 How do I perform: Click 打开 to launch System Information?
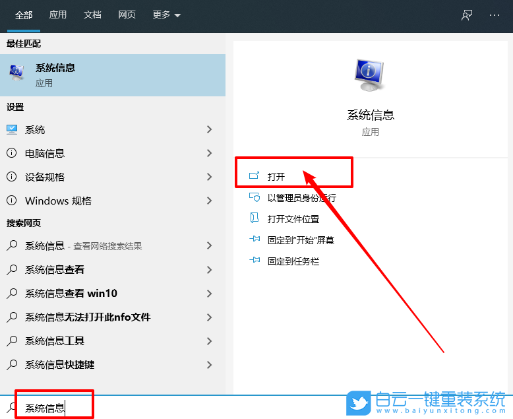(x=276, y=177)
